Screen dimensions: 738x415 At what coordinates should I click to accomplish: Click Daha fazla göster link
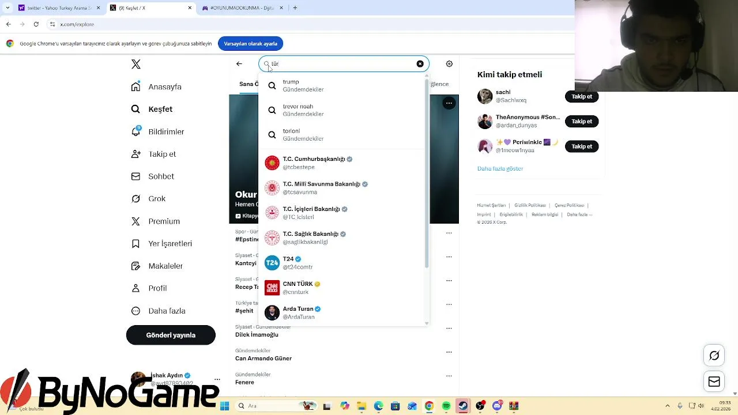500,168
